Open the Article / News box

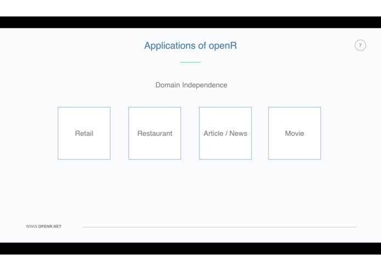pyautogui.click(x=225, y=133)
